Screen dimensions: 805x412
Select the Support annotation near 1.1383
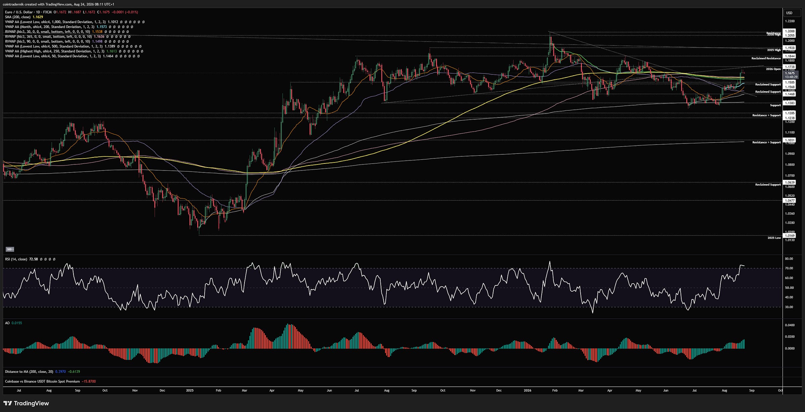click(775, 105)
